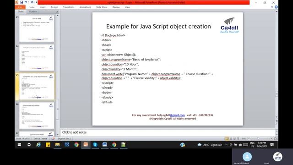Open the Review ribbon tab

pos(116,7)
